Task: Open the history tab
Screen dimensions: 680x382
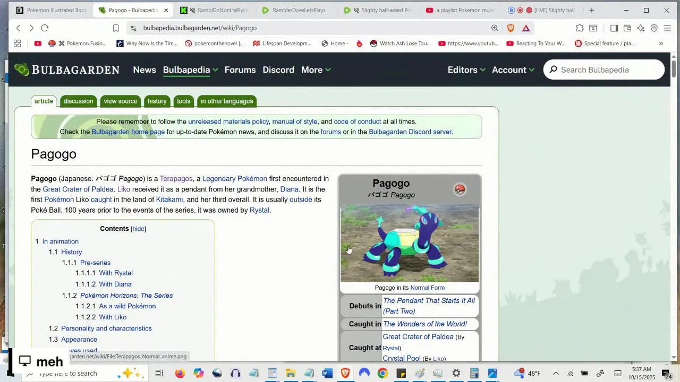Action: point(157,101)
